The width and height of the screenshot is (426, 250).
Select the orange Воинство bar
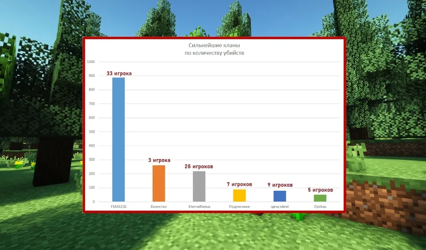pyautogui.click(x=159, y=184)
